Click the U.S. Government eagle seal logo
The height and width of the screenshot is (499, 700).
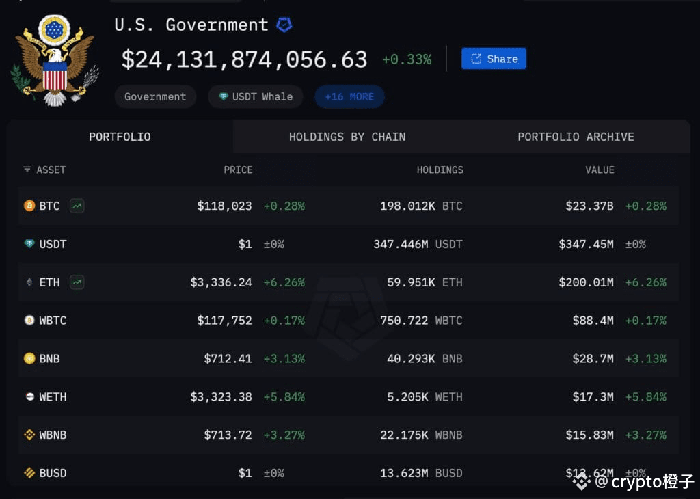click(x=55, y=60)
